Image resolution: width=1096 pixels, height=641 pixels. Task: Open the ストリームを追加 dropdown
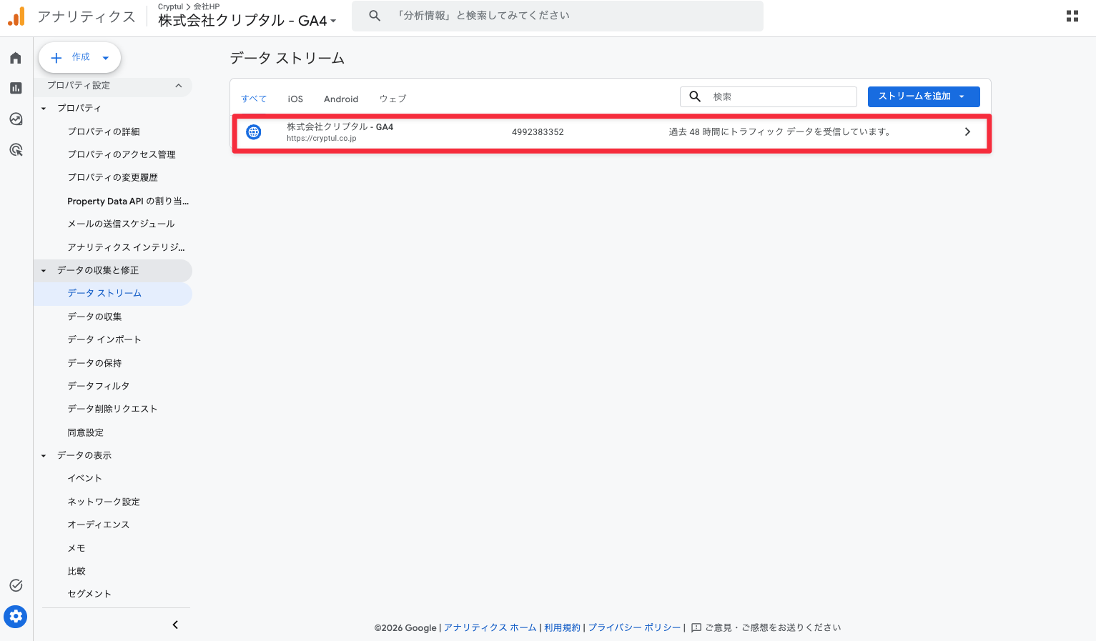click(924, 96)
